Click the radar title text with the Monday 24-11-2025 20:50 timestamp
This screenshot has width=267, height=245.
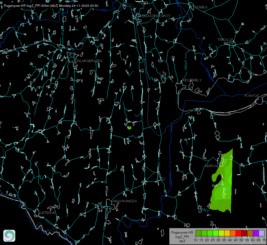pyautogui.click(x=51, y=6)
